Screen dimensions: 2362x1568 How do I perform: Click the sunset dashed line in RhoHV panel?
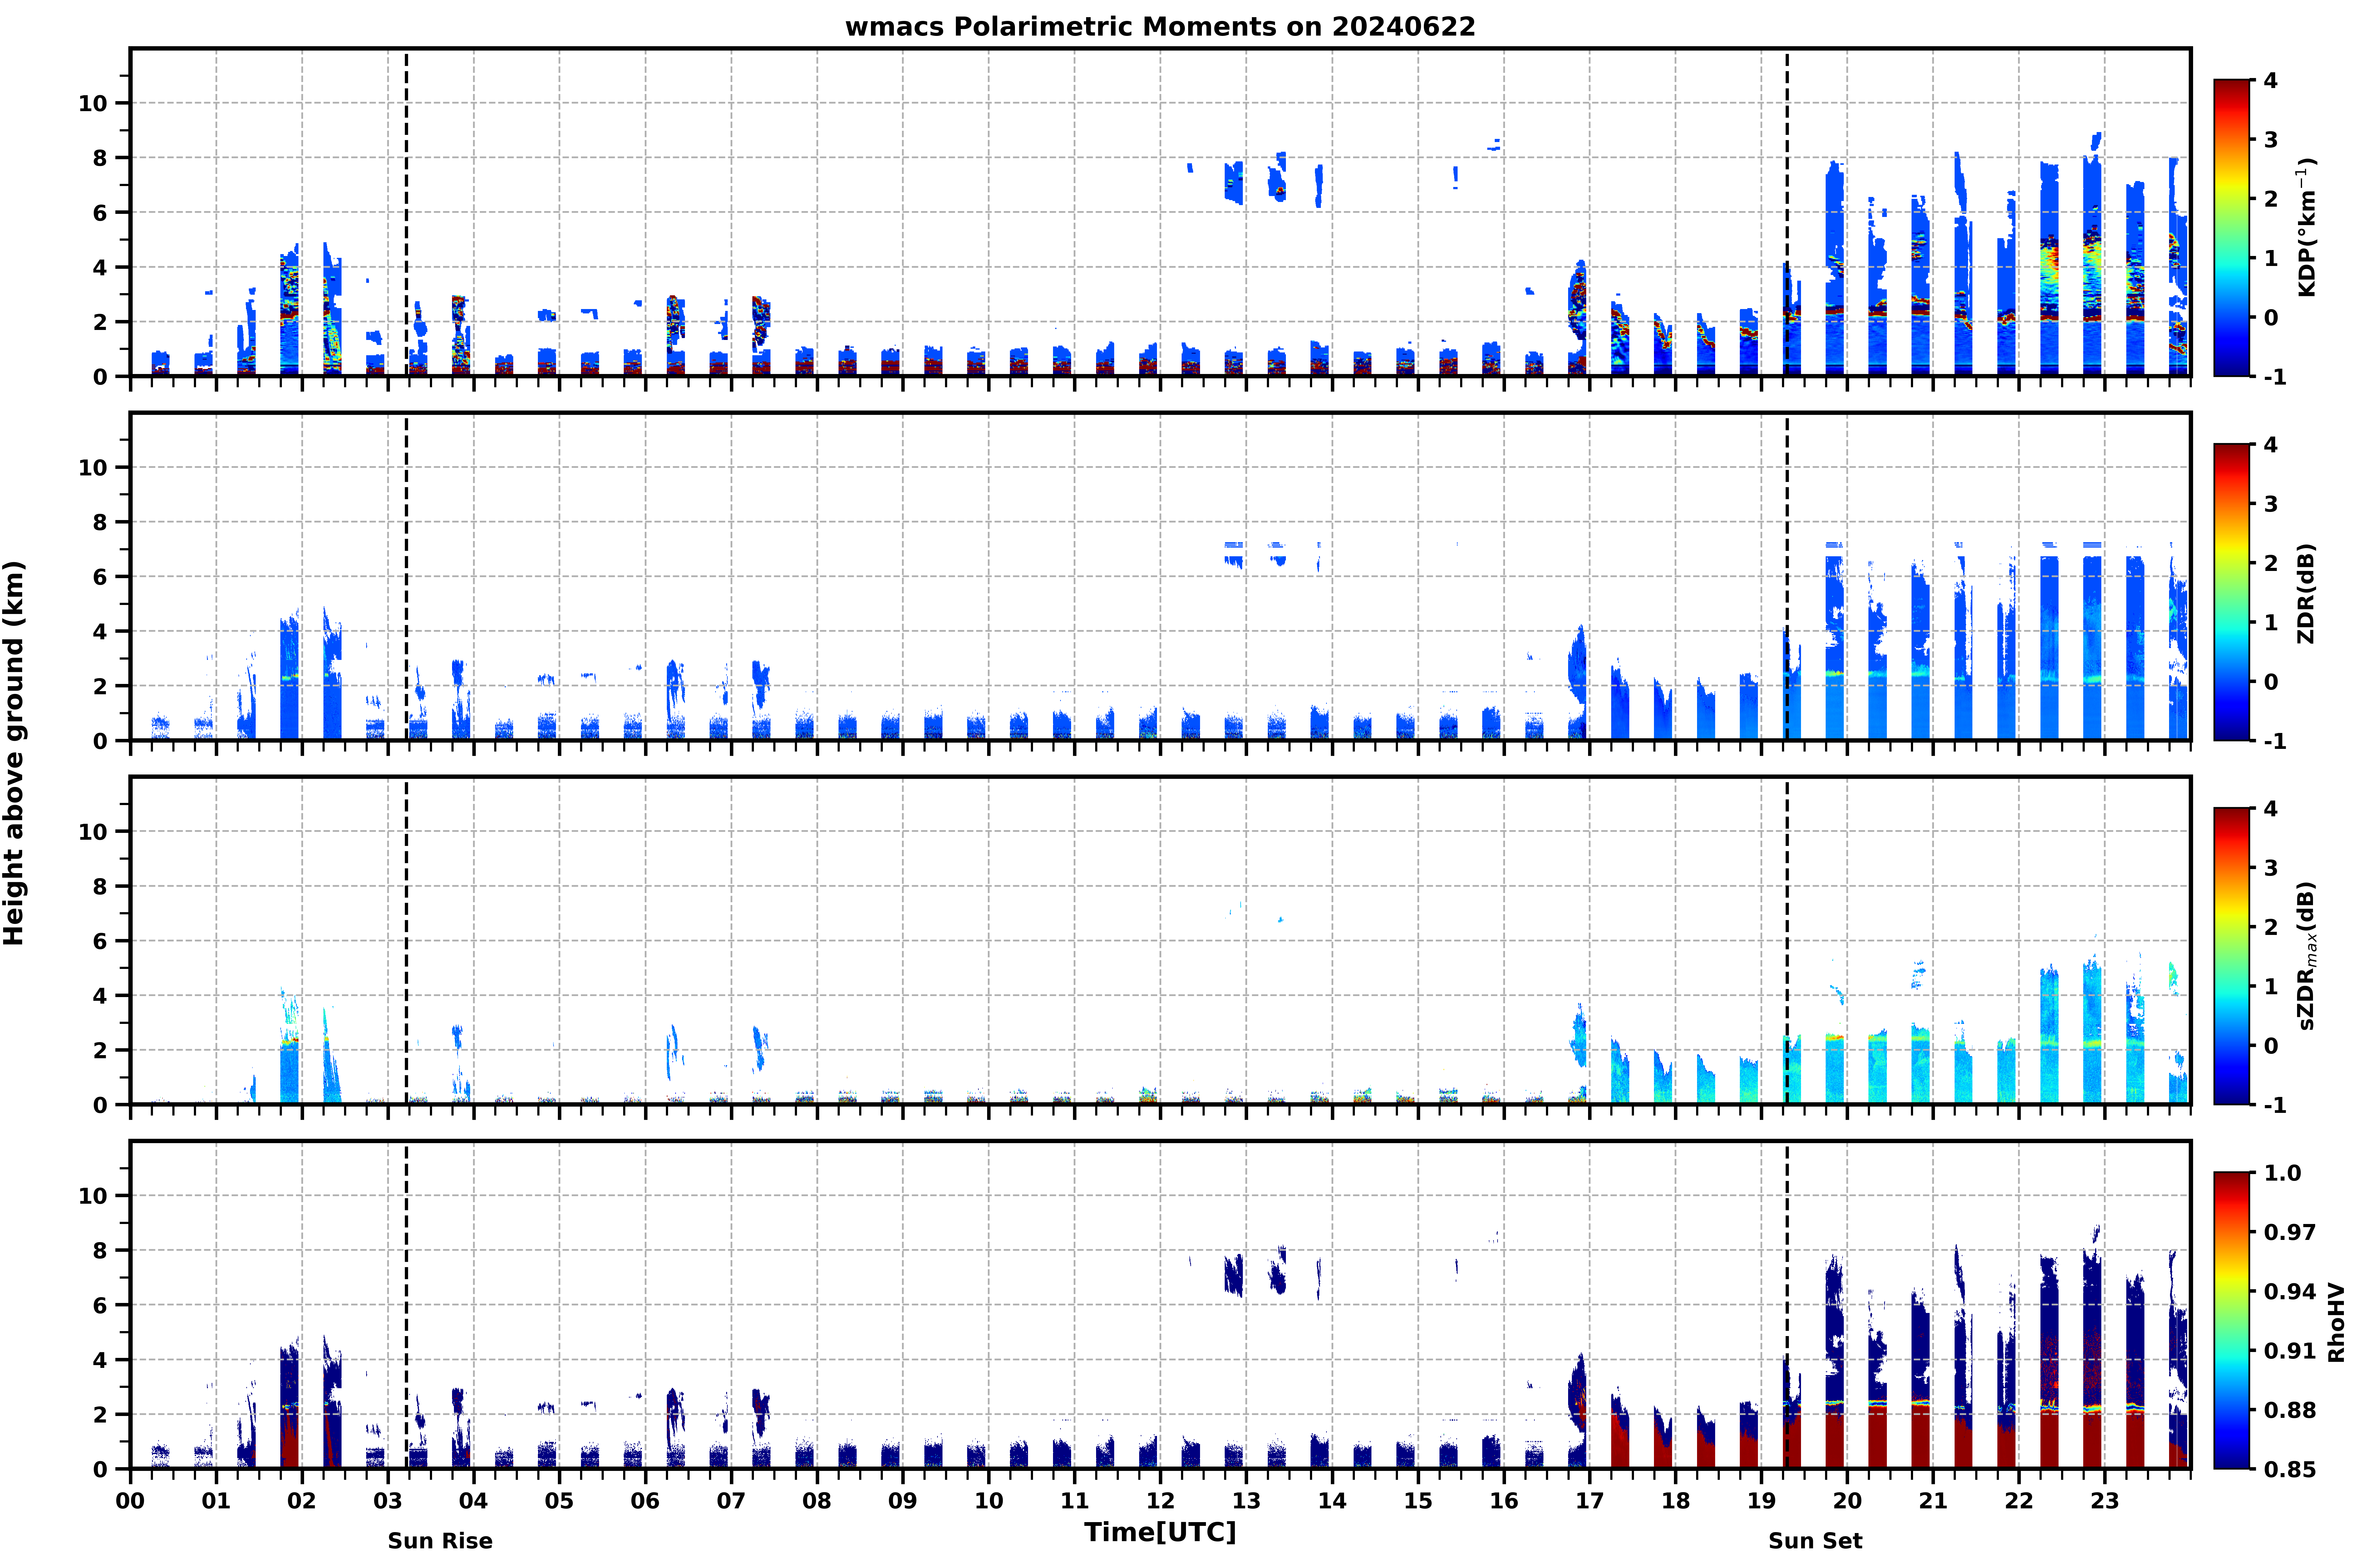point(1787,1305)
